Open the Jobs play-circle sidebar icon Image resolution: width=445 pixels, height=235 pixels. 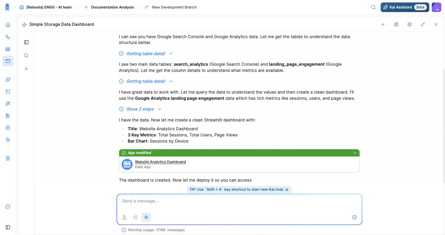point(8,128)
